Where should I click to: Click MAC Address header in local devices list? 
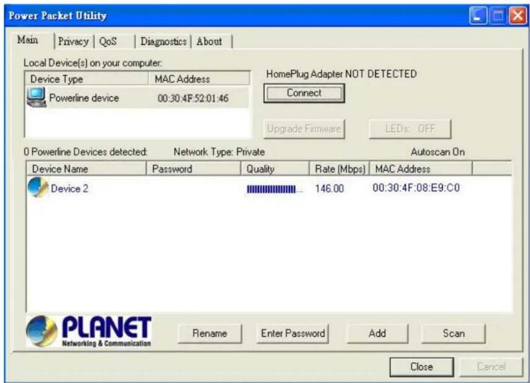click(199, 79)
